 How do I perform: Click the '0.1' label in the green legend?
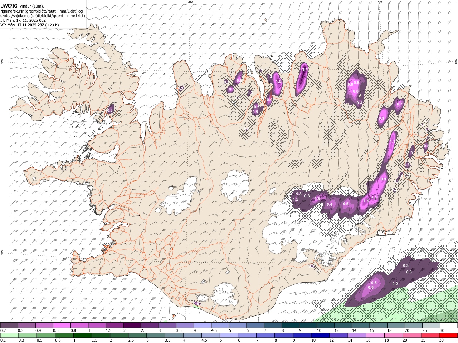[3, 340]
